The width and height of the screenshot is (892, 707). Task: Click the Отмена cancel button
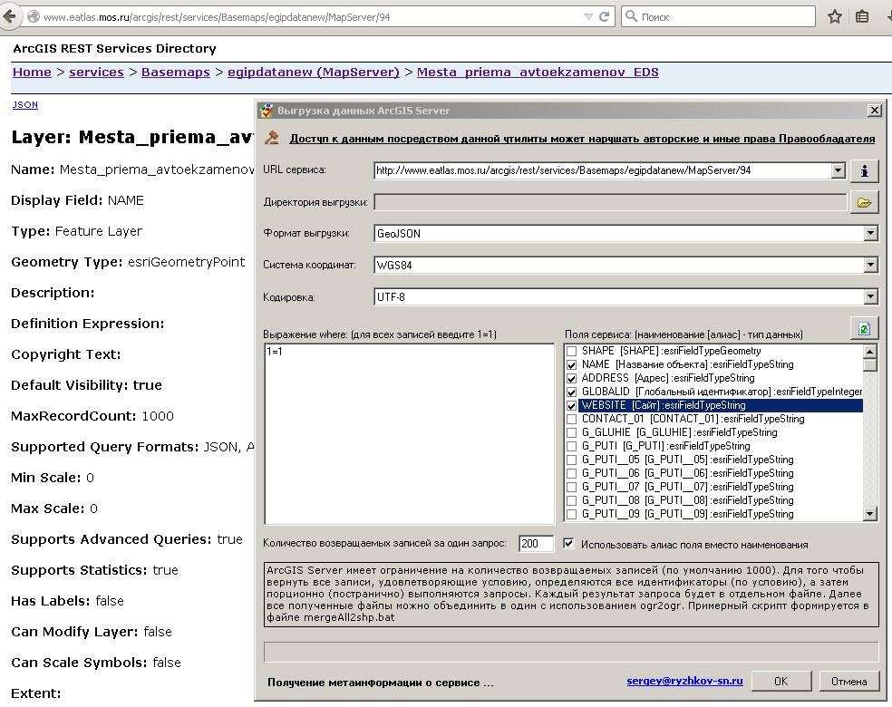click(849, 681)
